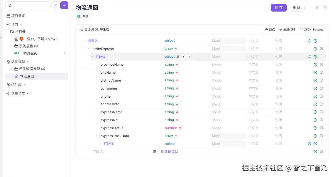The height and width of the screenshot is (177, 333).
Task: Open the history clock icon near Delete
Action: point(317,7)
